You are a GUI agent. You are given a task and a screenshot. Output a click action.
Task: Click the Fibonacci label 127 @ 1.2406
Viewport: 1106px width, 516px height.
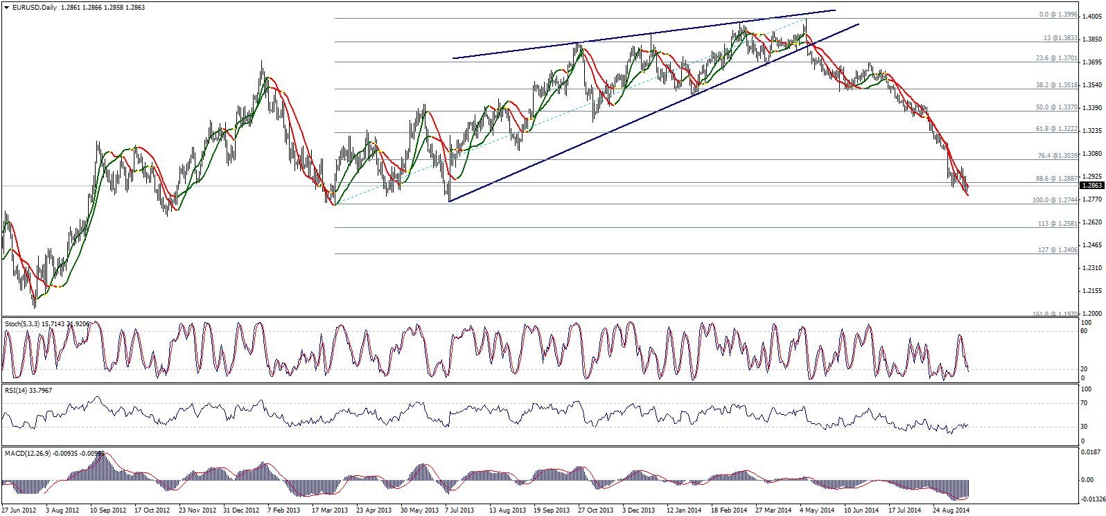point(1057,250)
